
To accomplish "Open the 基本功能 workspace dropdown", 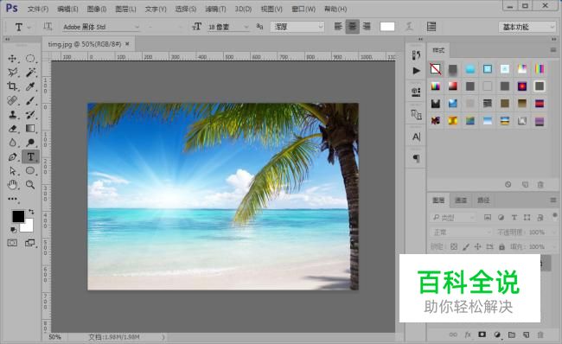I will 527,27.
